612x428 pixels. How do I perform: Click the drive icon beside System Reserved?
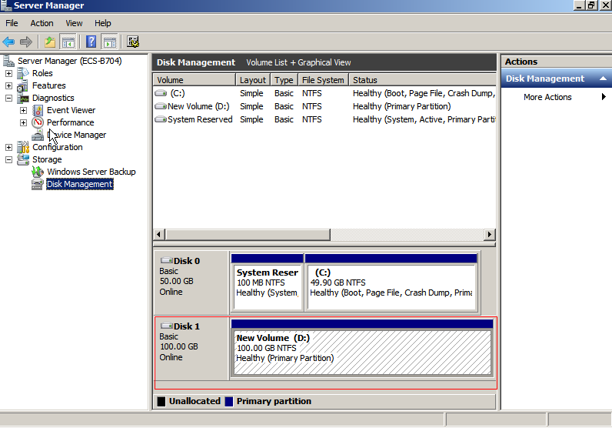[161, 119]
